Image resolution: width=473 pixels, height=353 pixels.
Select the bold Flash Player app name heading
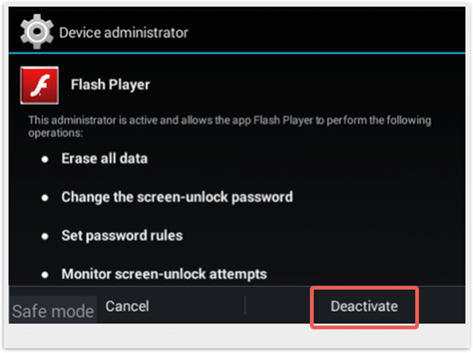click(x=110, y=85)
